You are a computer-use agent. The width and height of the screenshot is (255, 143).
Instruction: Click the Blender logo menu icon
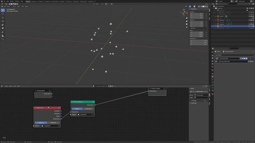pyautogui.click(x=2, y=1)
